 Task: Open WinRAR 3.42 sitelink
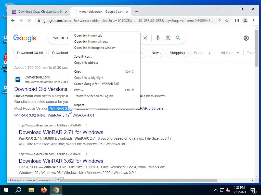click(59, 115)
